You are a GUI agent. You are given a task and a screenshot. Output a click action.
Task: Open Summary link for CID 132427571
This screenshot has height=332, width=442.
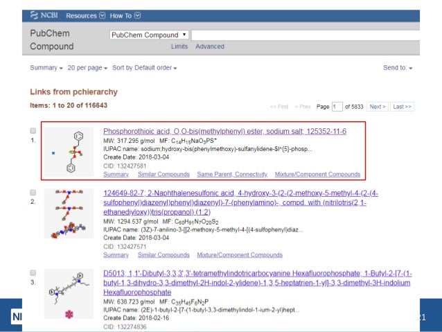point(116,254)
